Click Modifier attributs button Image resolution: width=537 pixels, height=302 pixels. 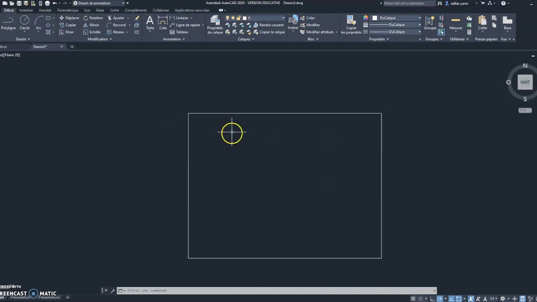317,32
